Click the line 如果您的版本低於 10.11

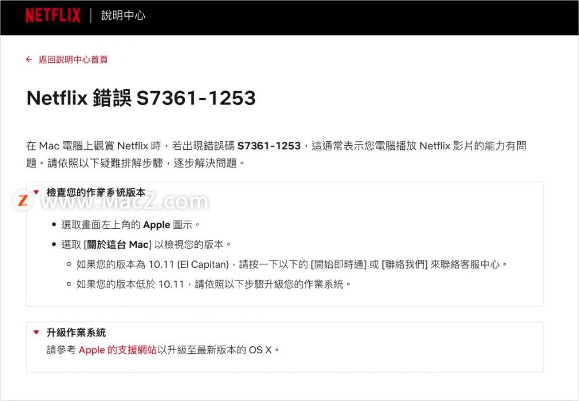click(x=213, y=284)
